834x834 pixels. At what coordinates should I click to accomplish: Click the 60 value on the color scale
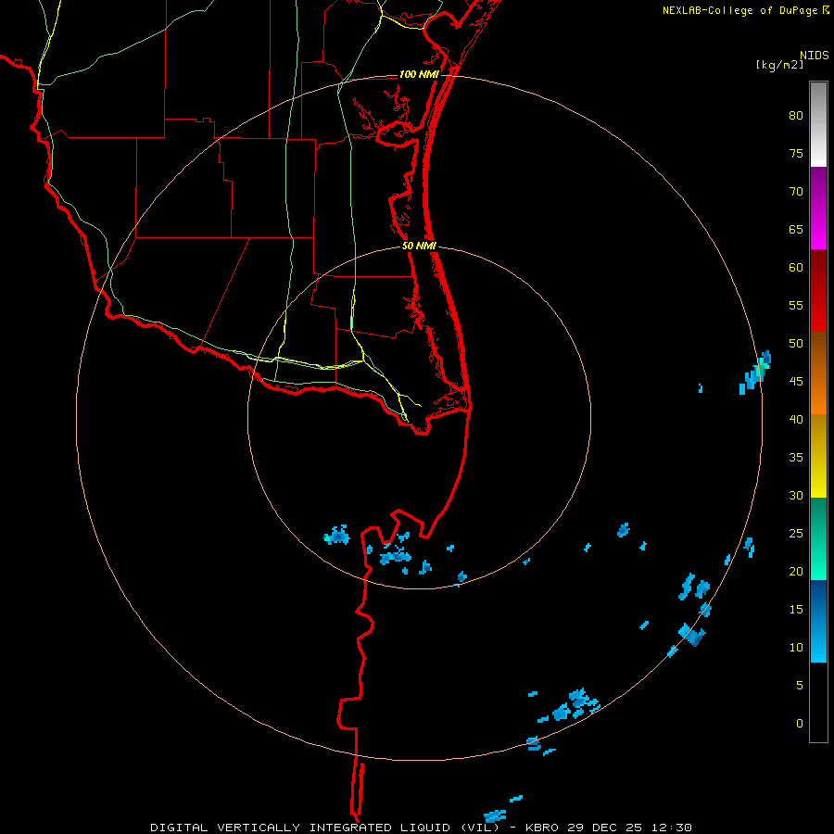point(796,268)
